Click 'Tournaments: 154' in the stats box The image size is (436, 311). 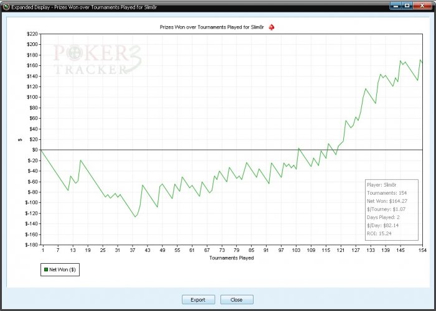387,193
